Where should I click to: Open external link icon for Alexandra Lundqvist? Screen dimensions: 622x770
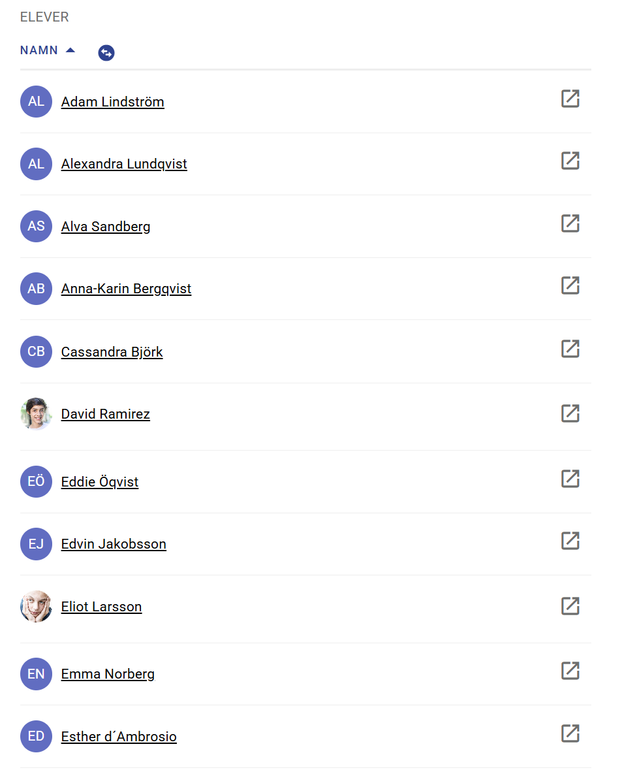570,161
